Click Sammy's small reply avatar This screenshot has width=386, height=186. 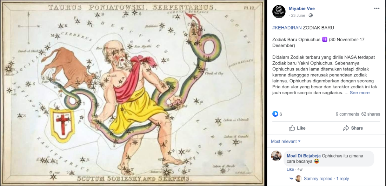tap(298, 179)
